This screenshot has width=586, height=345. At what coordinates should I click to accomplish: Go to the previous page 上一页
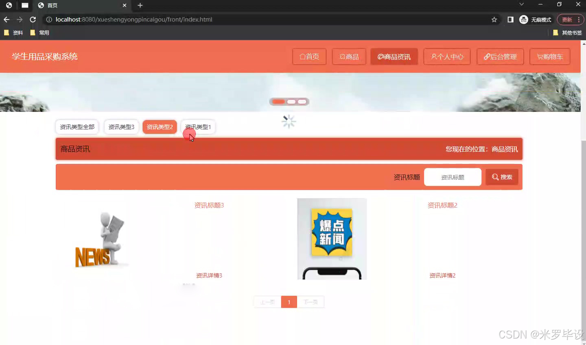tap(267, 302)
